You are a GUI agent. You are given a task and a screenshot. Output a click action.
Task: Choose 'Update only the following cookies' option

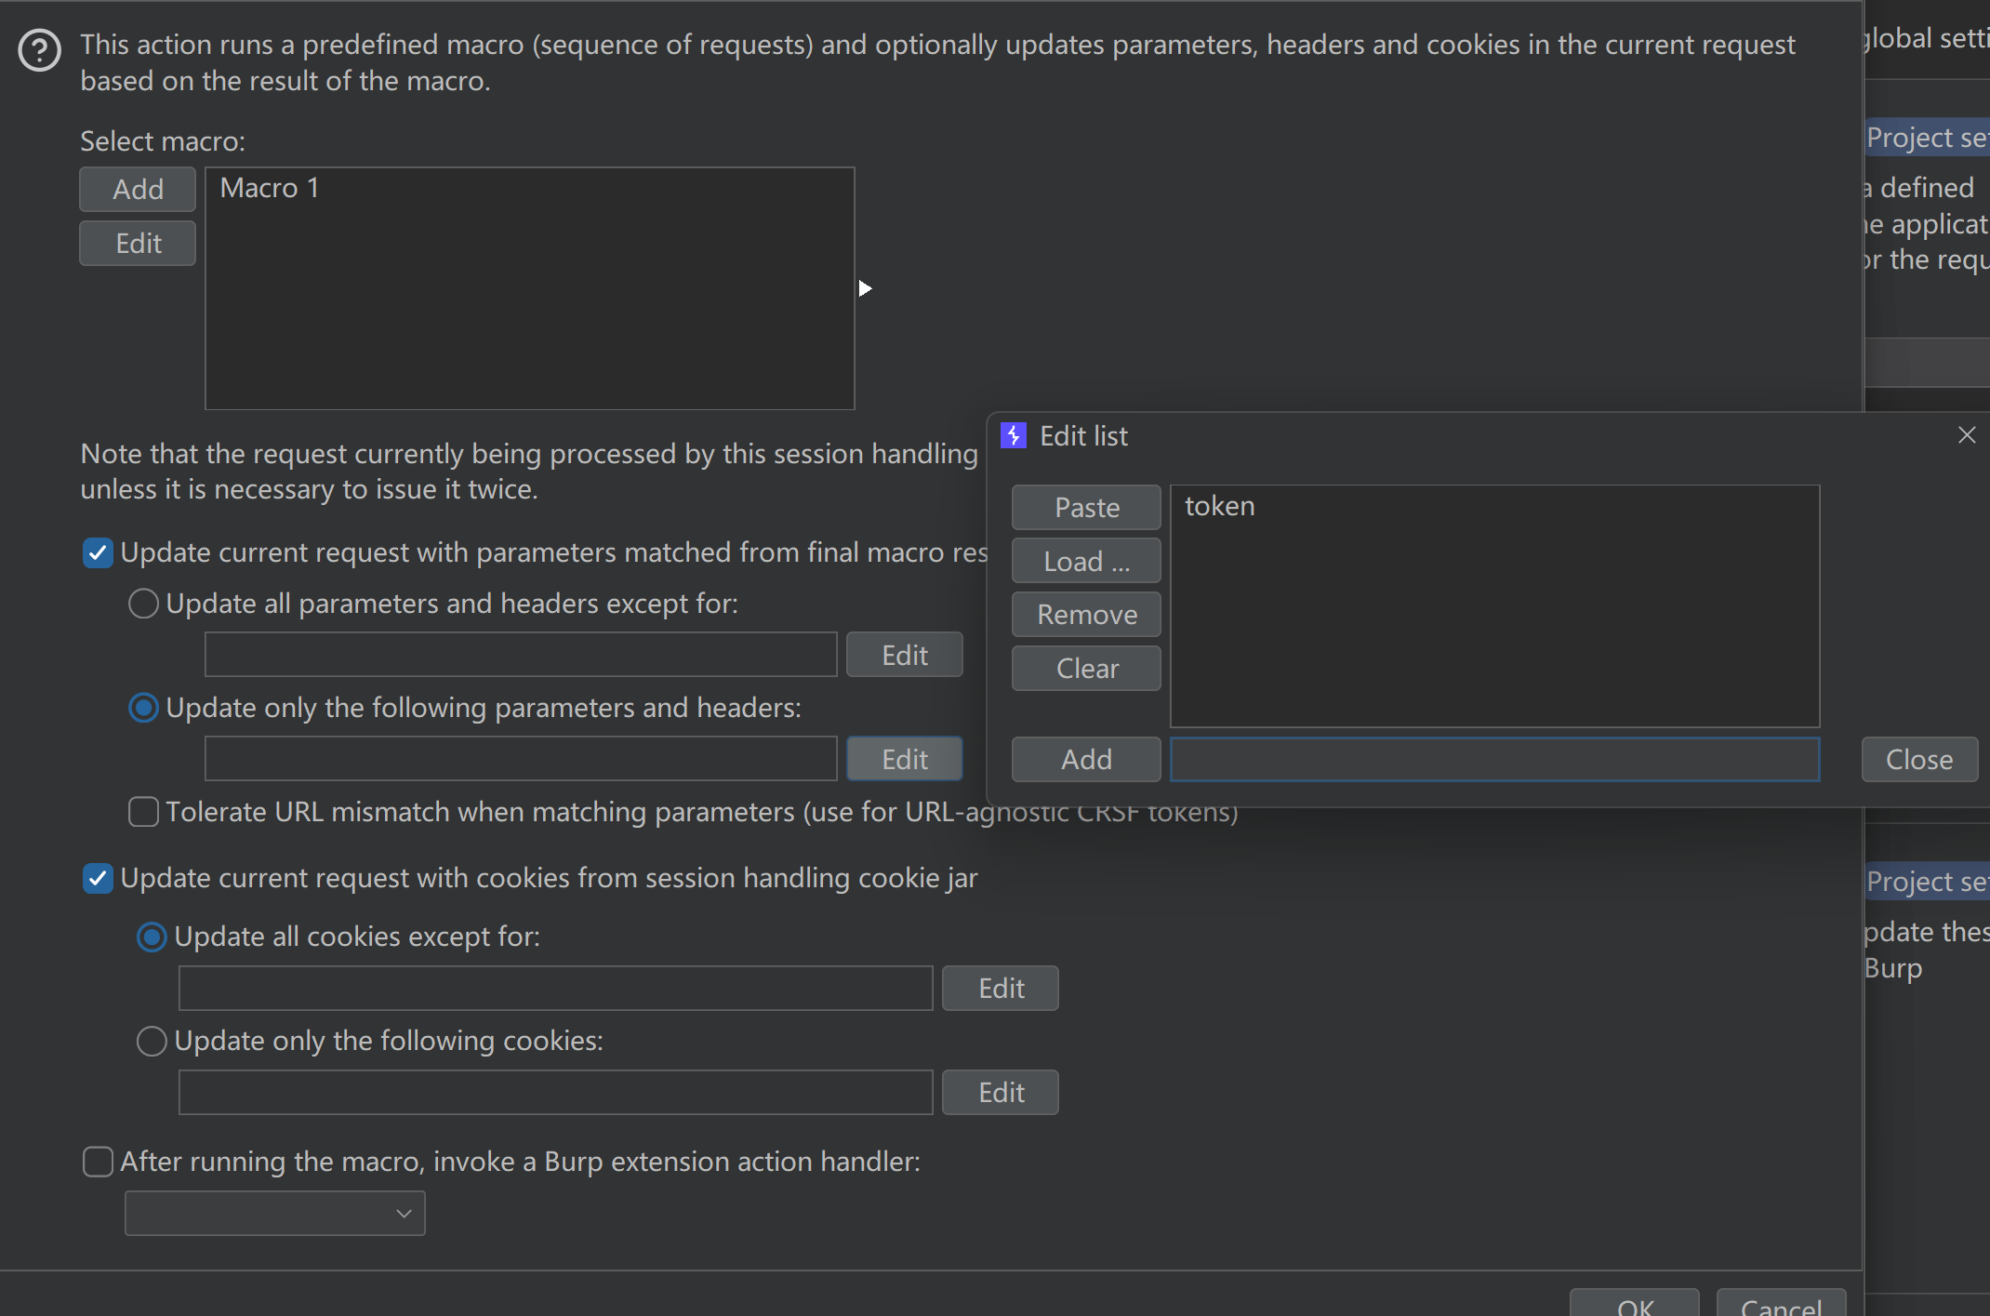152,1041
